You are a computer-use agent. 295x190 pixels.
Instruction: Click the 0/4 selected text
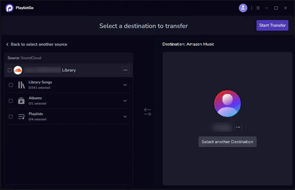click(37, 119)
